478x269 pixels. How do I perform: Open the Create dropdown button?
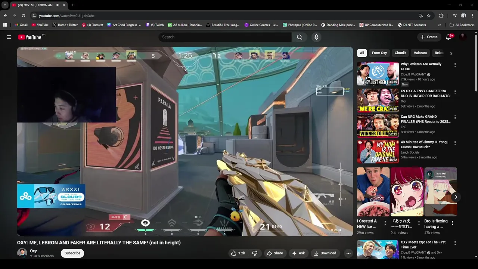(x=429, y=37)
